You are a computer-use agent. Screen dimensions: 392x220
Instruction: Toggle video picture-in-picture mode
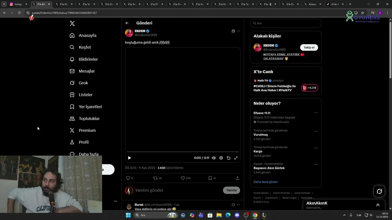point(228,158)
